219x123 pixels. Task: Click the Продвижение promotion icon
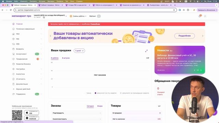[x=13, y=59]
